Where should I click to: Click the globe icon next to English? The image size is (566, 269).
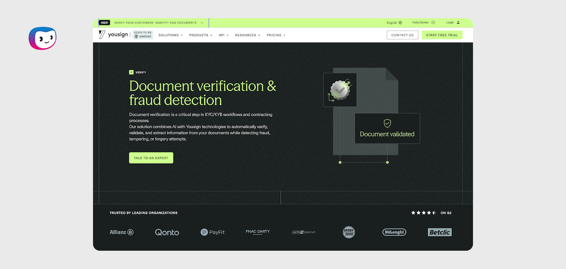[x=400, y=23]
